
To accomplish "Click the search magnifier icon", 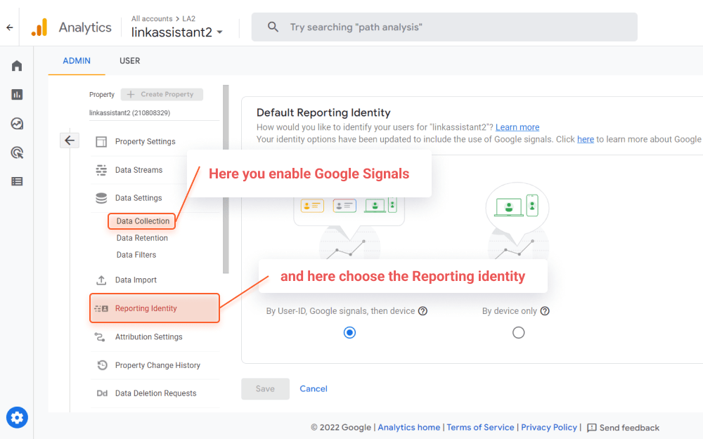I will point(273,27).
